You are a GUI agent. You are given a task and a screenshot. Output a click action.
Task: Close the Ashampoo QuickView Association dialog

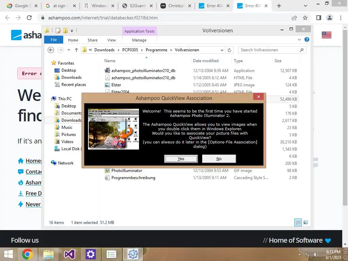click(x=258, y=97)
